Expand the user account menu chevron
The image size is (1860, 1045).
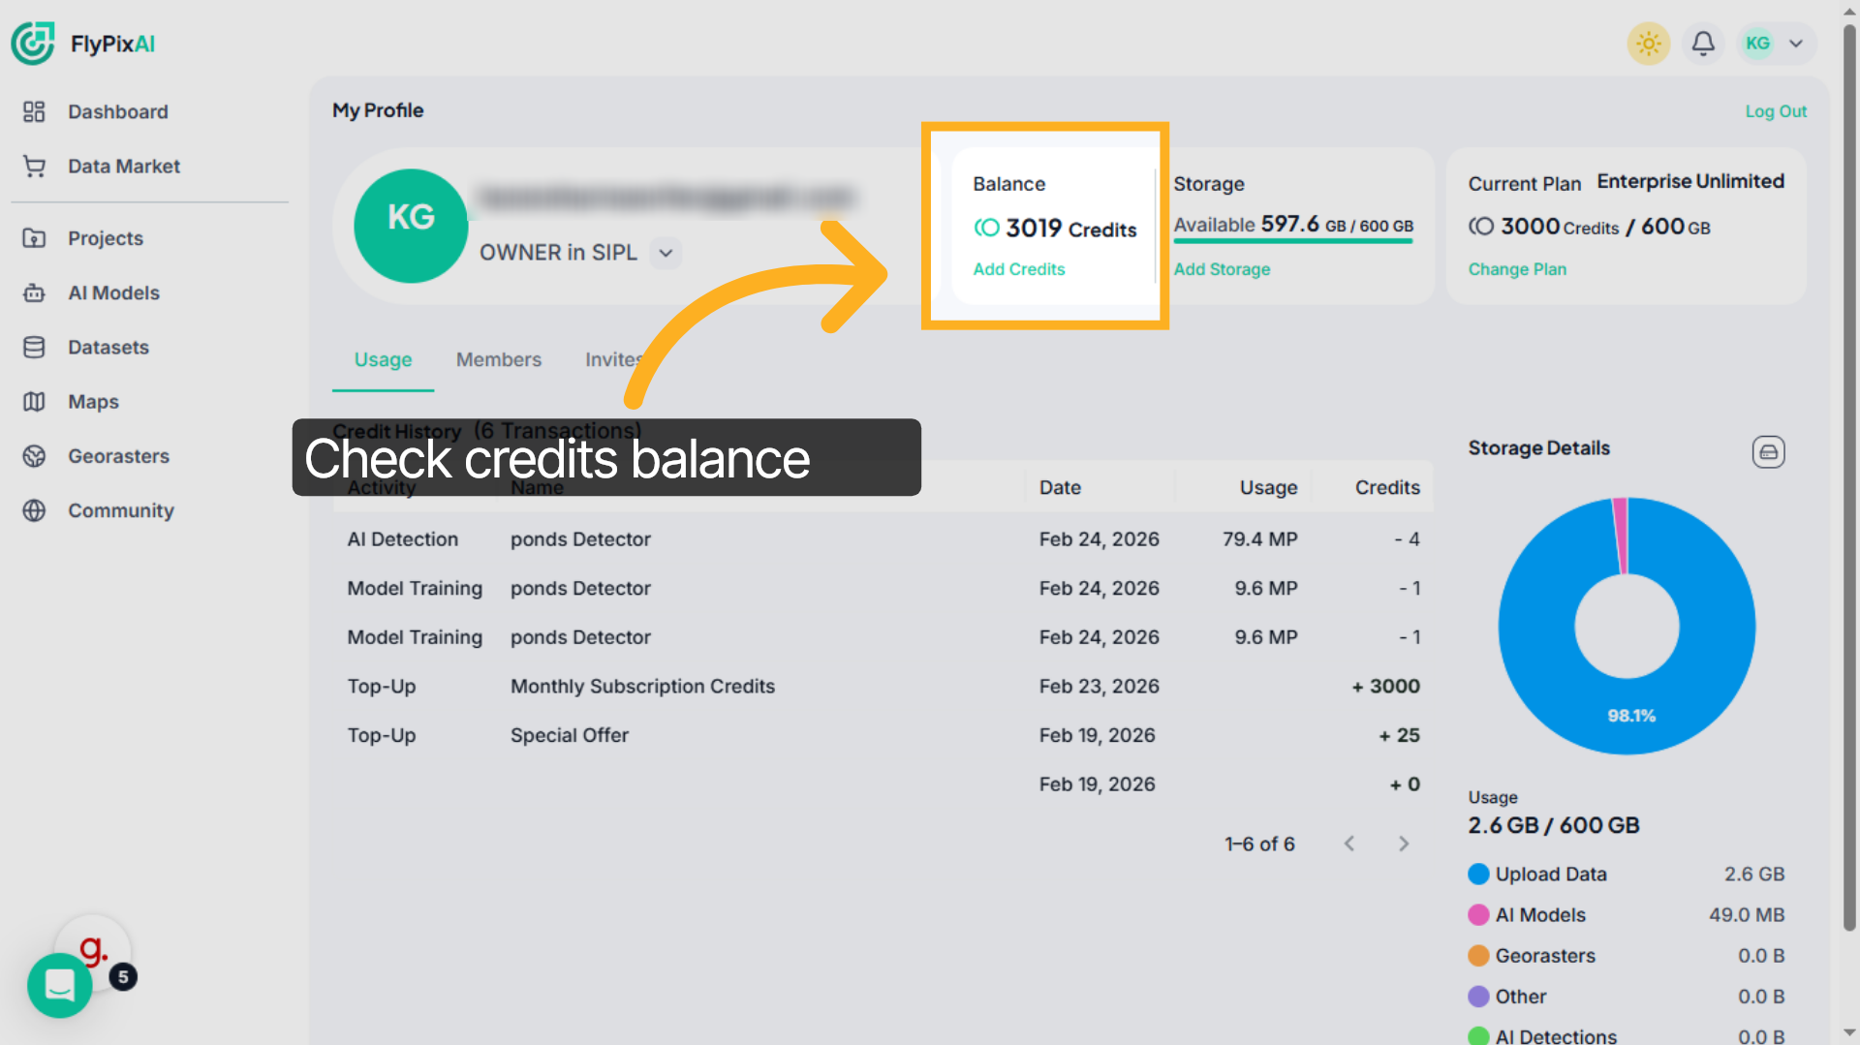click(x=1796, y=44)
